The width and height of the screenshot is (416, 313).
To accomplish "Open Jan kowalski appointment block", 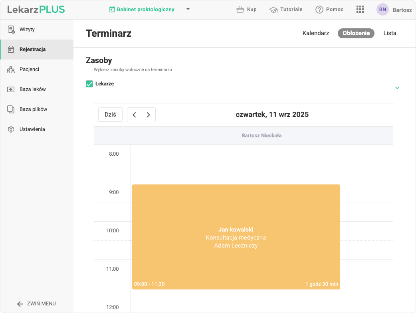I will 236,237.
